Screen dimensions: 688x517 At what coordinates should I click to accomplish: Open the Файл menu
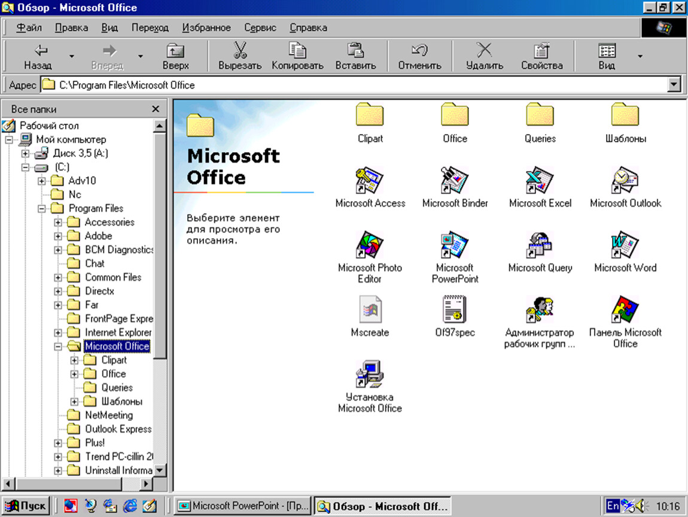coord(29,28)
